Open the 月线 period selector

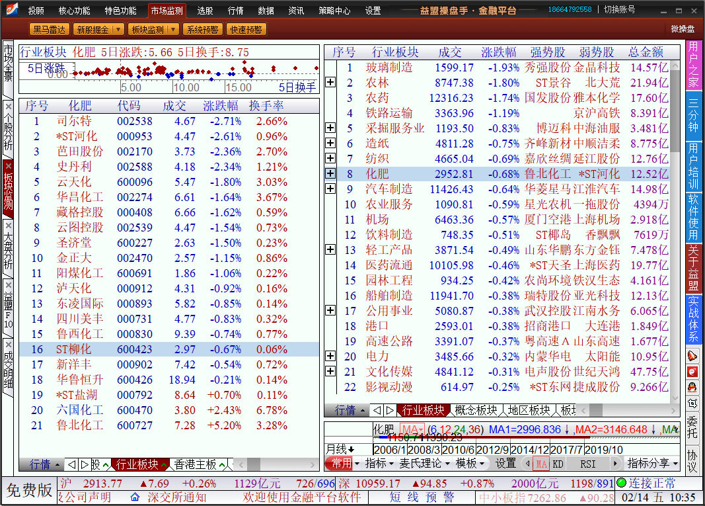(340, 449)
